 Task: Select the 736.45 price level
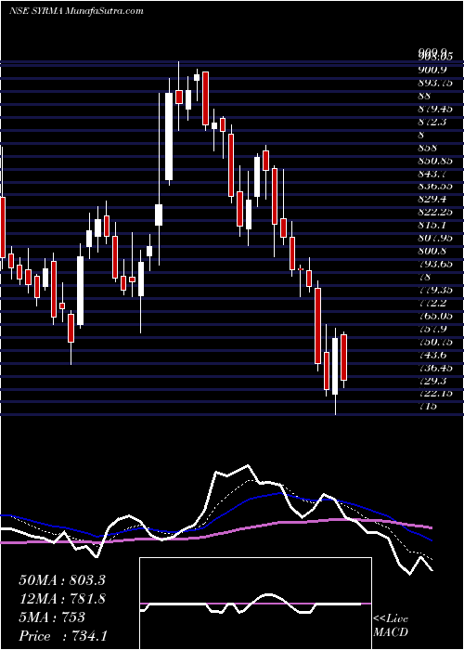click(x=434, y=368)
